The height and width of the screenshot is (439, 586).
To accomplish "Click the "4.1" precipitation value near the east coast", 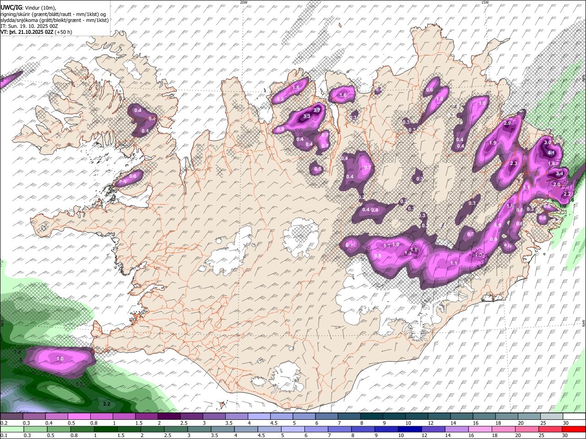I will 551,153.
